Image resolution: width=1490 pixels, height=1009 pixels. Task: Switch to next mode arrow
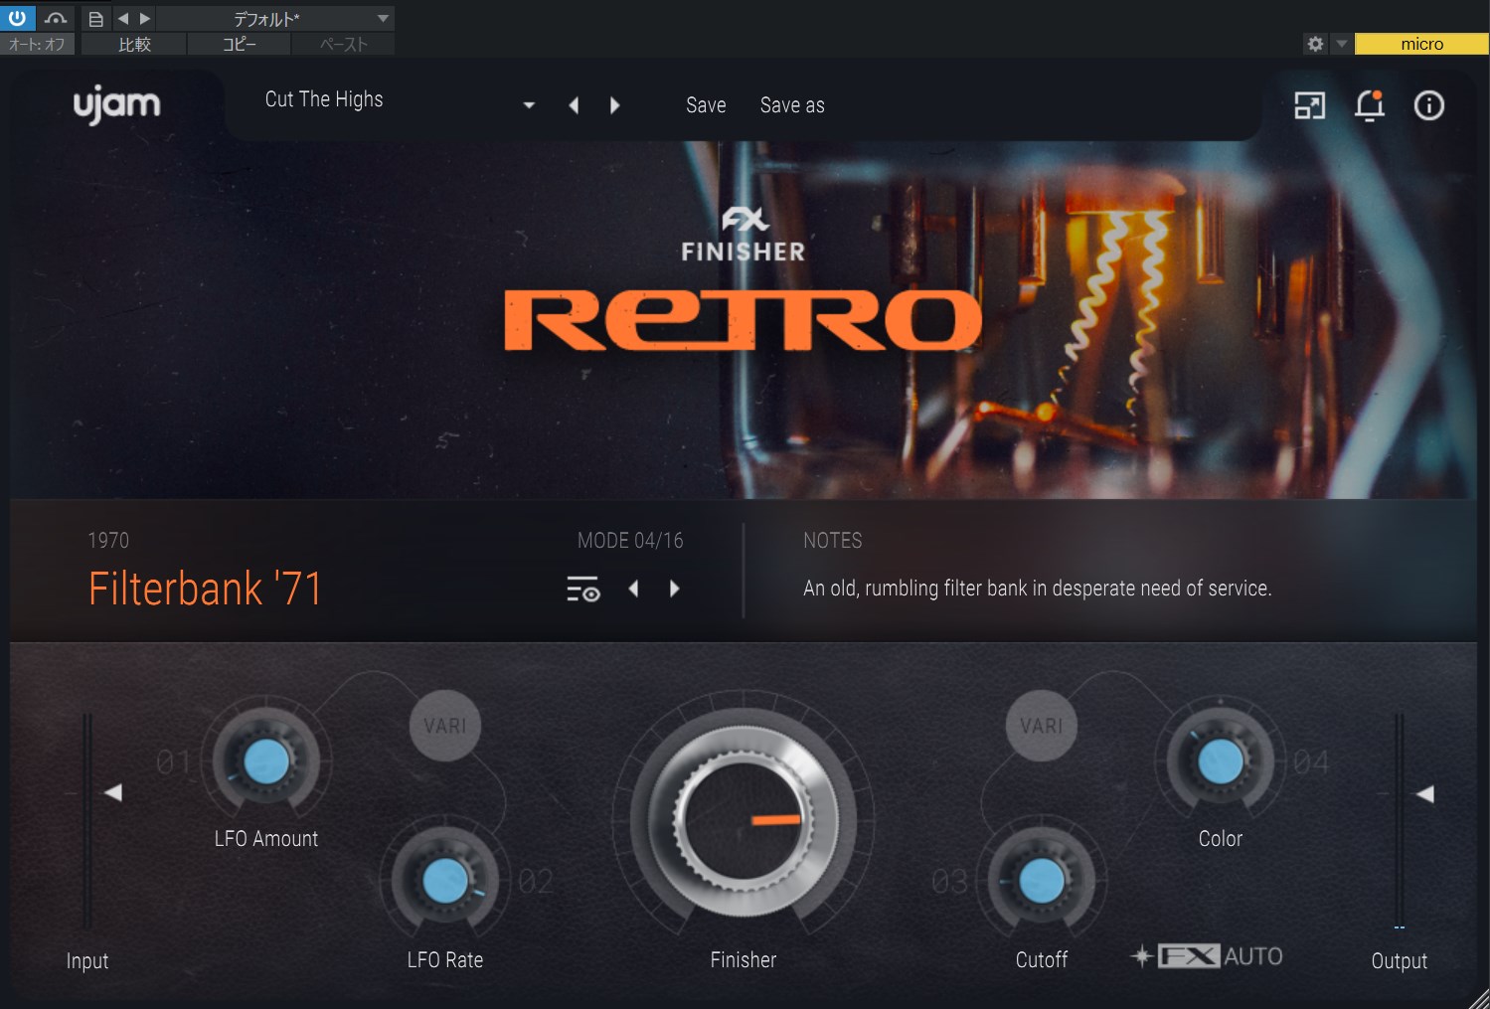pyautogui.click(x=675, y=589)
